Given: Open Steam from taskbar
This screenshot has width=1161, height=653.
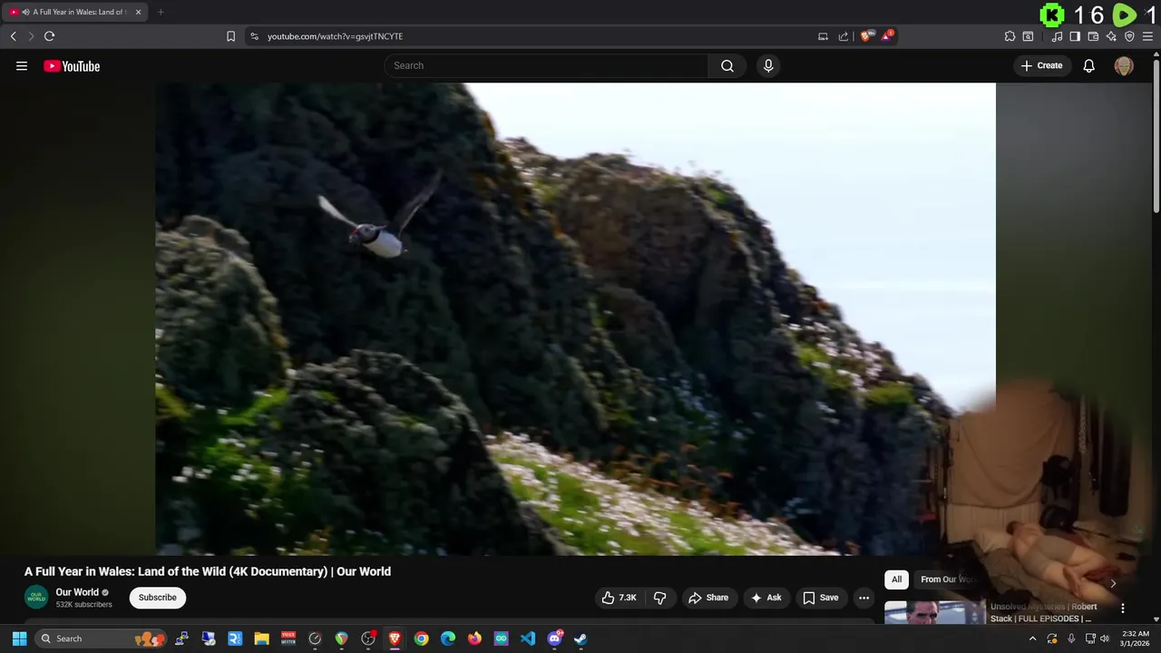Looking at the screenshot, I should (580, 638).
